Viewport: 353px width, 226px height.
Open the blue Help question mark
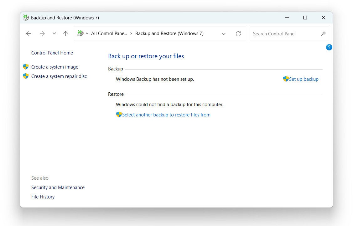pos(329,47)
